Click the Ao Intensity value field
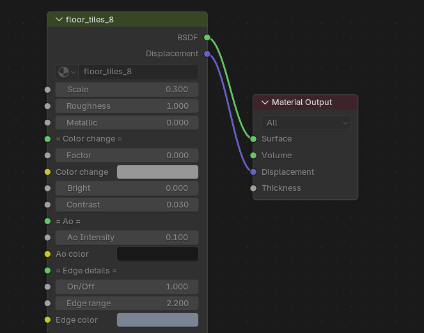The height and width of the screenshot is (333, 424). (x=127, y=238)
